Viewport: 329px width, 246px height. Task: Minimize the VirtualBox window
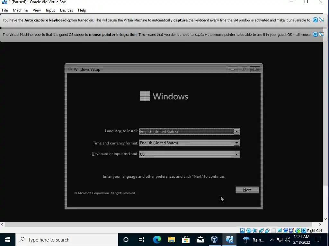[292, 2]
